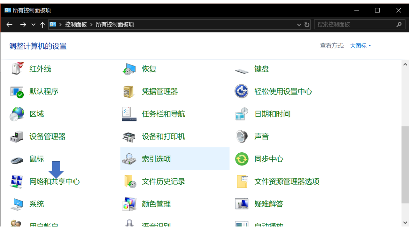
Task: Open the 轻松使用设置中心 text link
Action: [x=283, y=91]
